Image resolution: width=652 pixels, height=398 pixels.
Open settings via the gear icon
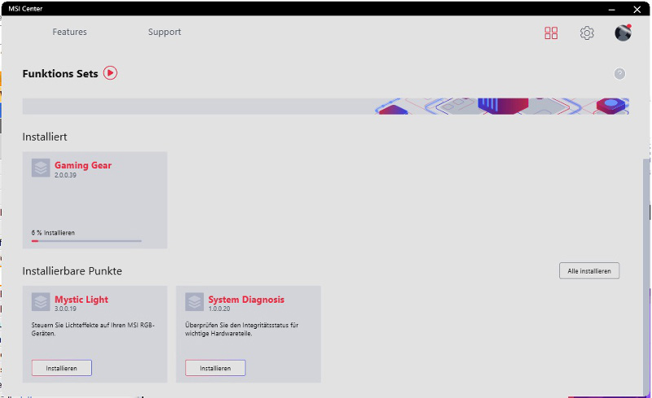[x=587, y=33]
